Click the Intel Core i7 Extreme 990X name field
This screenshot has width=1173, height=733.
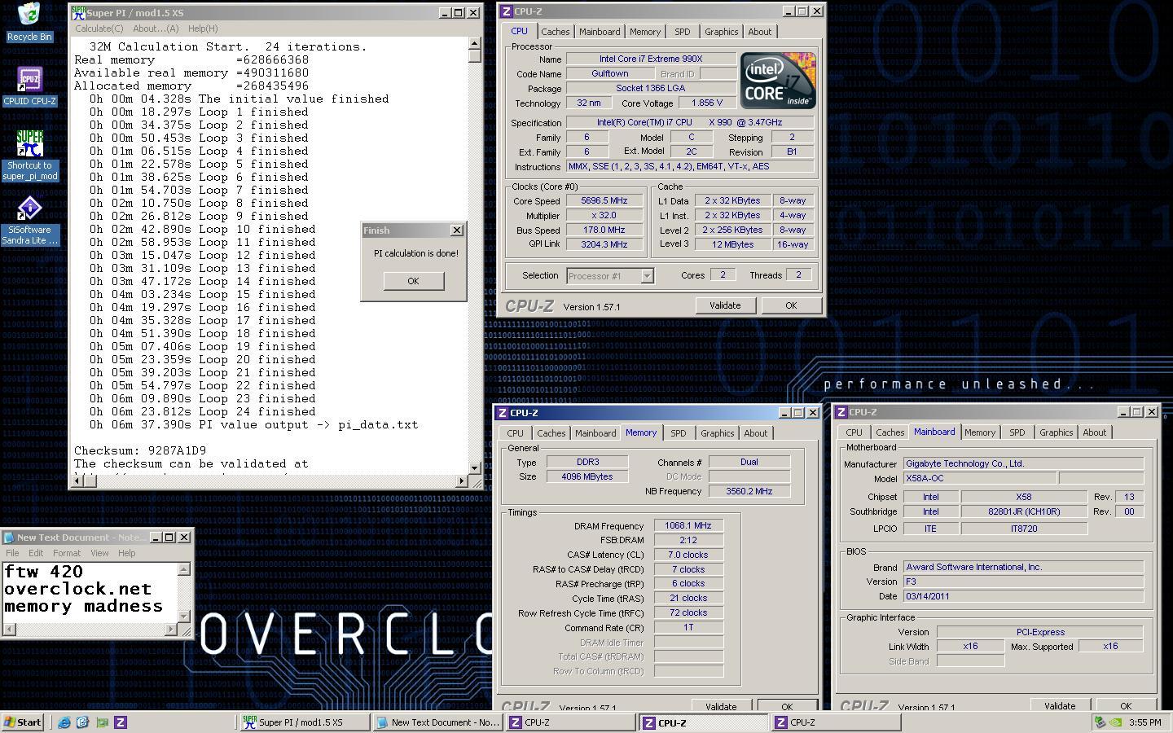651,59
